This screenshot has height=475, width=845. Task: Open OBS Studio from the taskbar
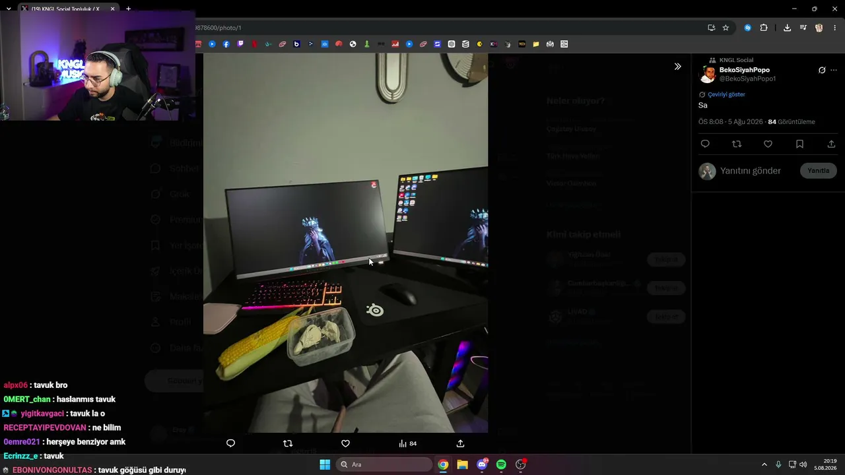click(520, 464)
